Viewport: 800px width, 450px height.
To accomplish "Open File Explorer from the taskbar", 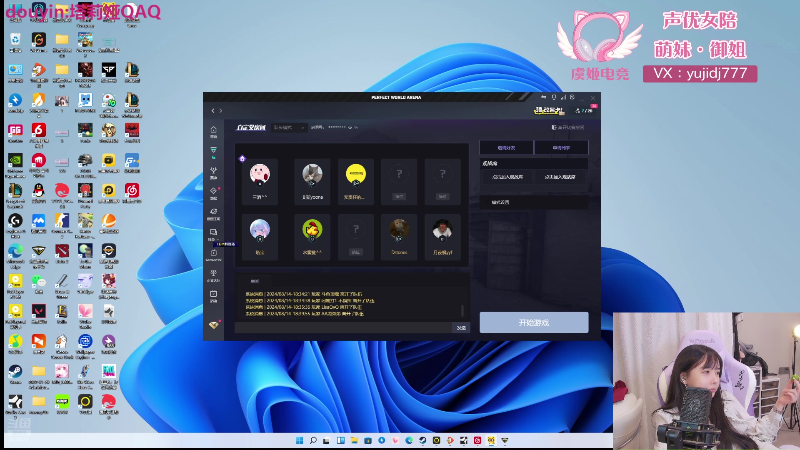I will pos(354,440).
